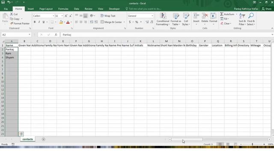Click the Insert Function fx icon
This screenshot has width=274, height=154.
pyautogui.click(x=56, y=35)
